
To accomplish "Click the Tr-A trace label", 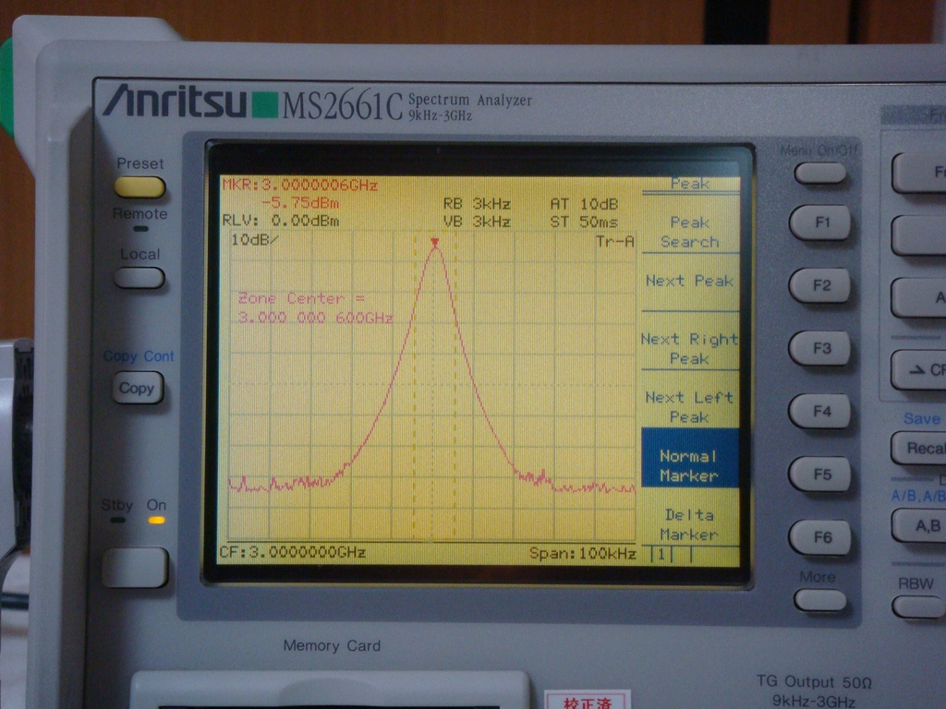I will [614, 242].
